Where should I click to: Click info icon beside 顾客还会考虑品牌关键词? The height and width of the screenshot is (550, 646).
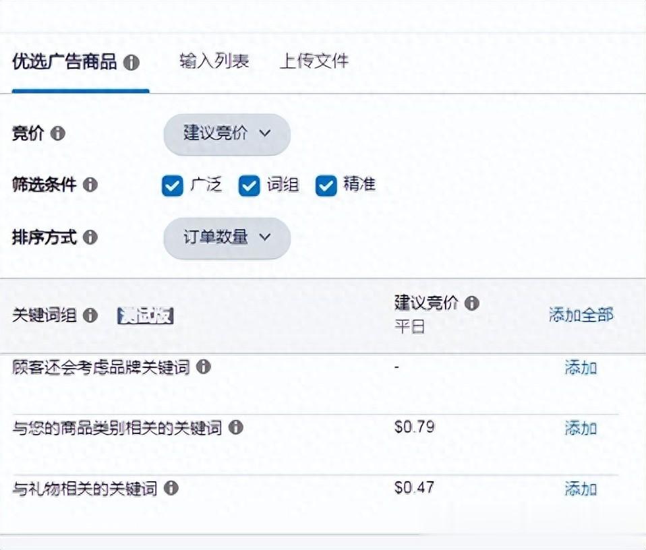[x=203, y=367]
